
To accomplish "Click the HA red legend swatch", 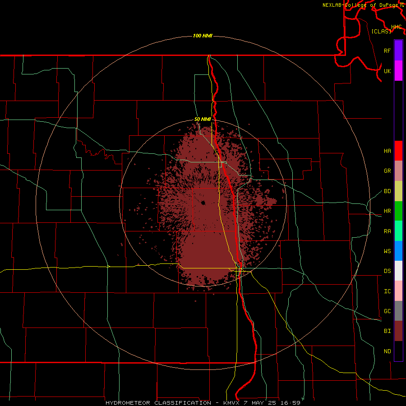I will 398,151.
